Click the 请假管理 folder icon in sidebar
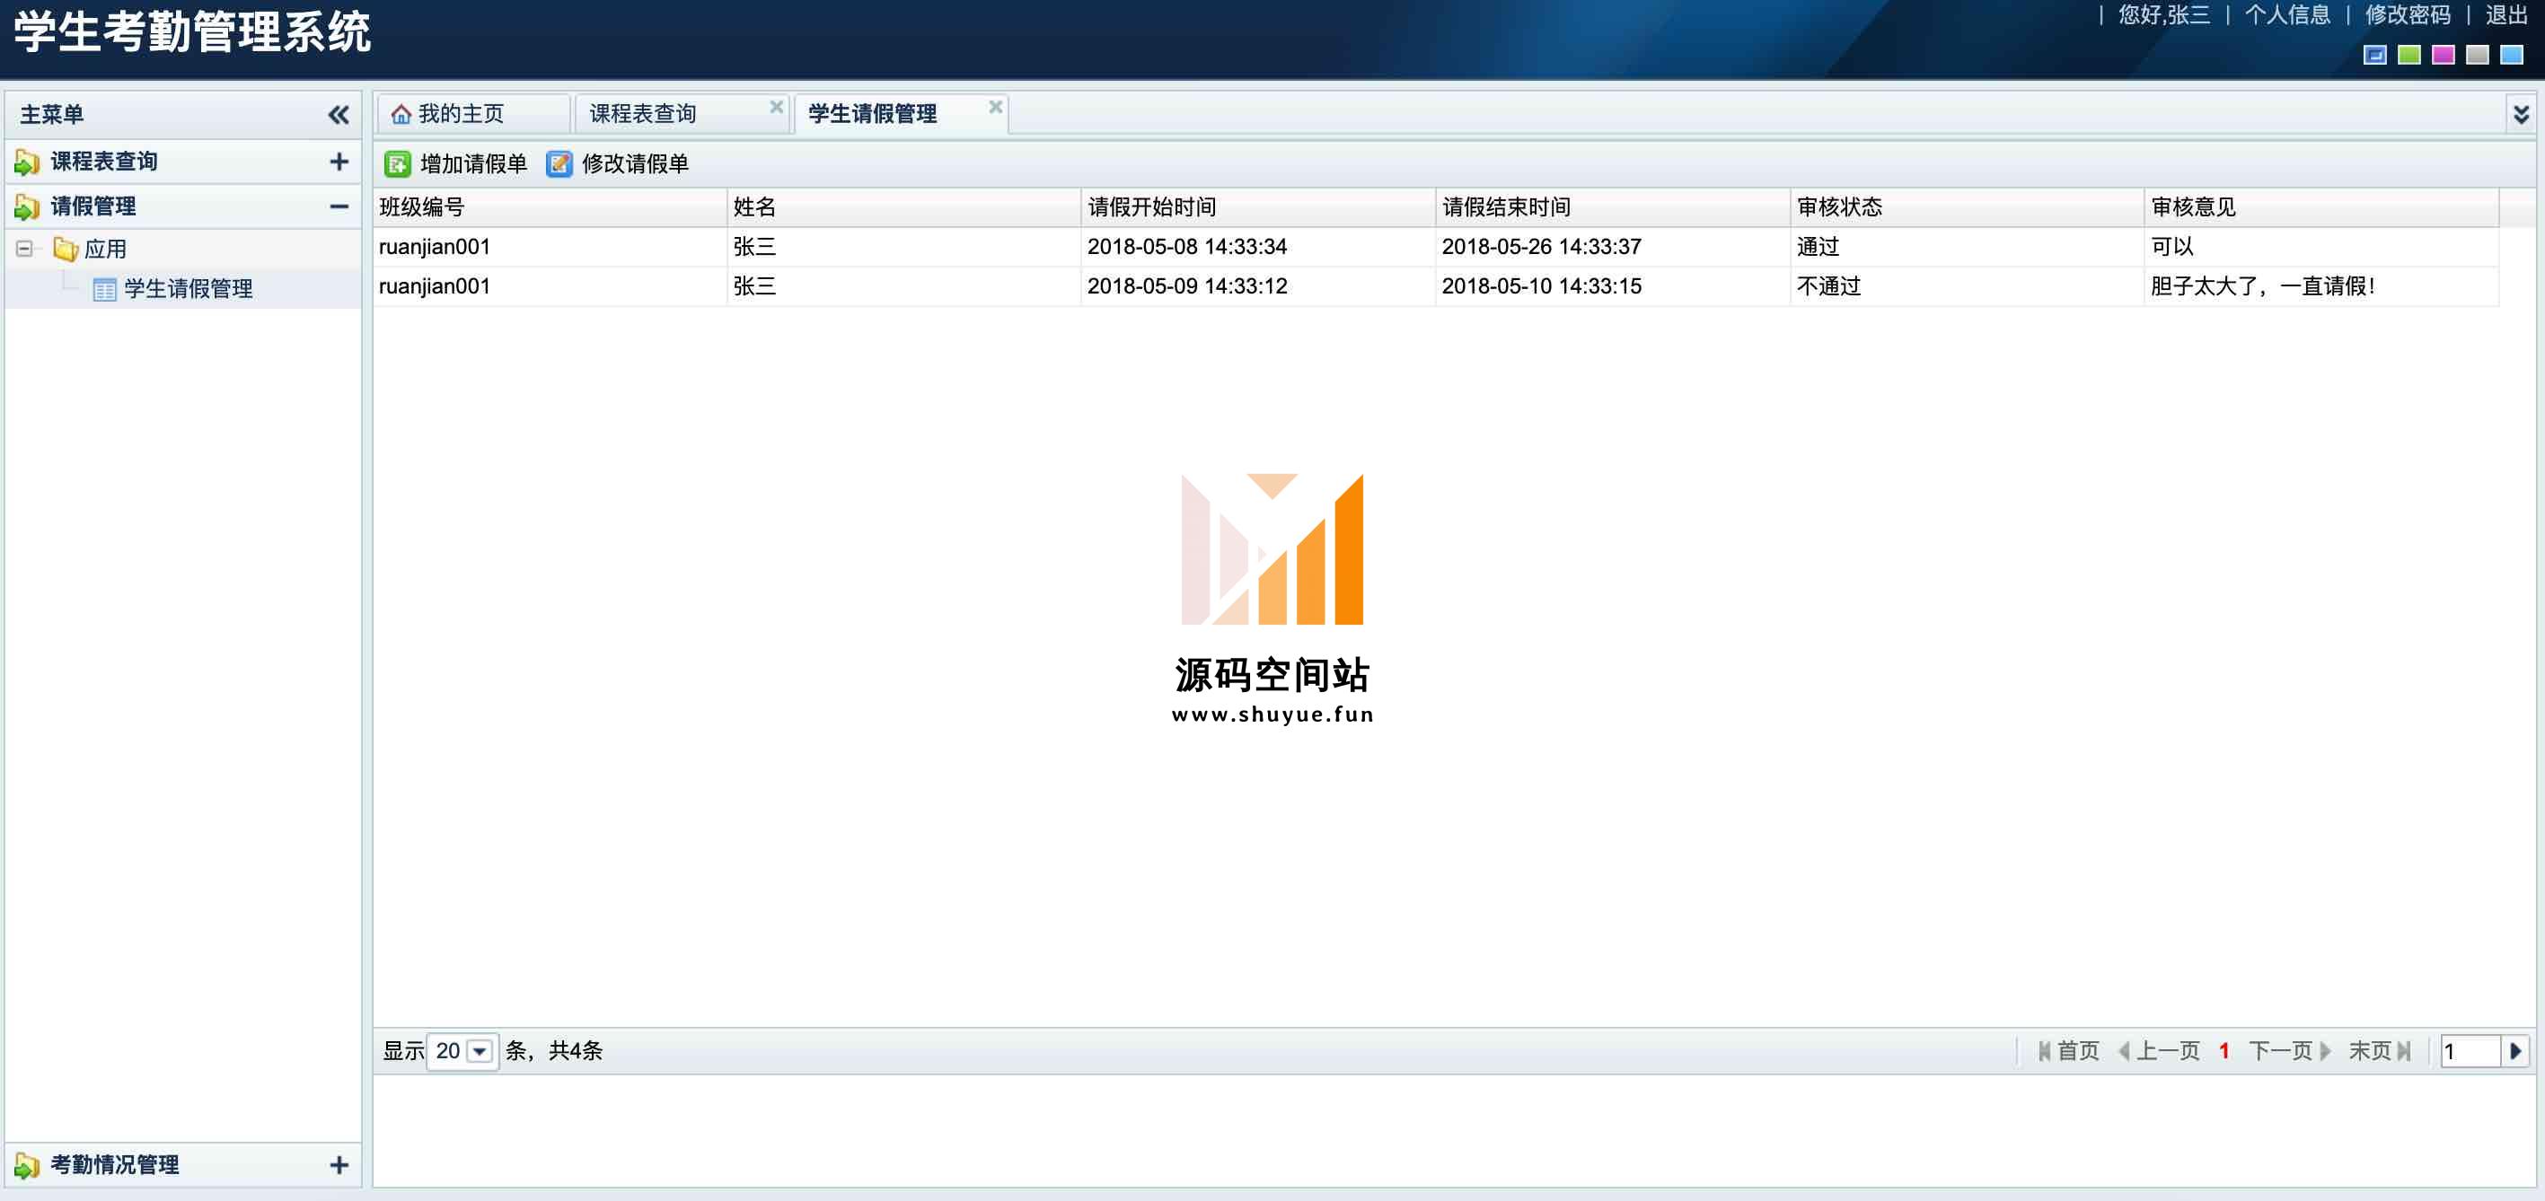The width and height of the screenshot is (2545, 1201). click(x=27, y=206)
